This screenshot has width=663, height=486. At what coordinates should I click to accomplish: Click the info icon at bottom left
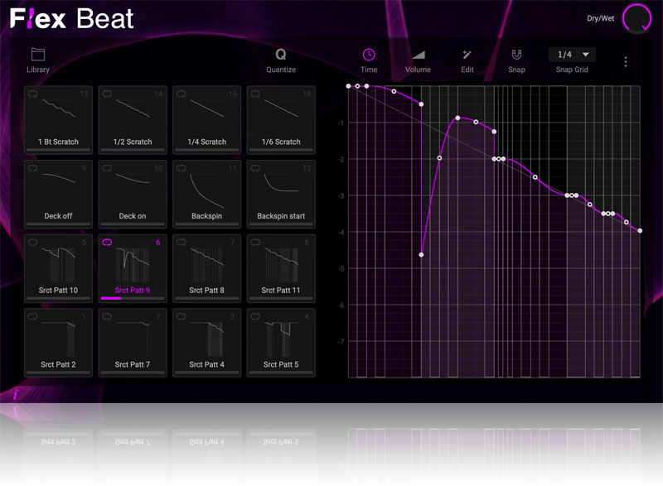(x=14, y=394)
